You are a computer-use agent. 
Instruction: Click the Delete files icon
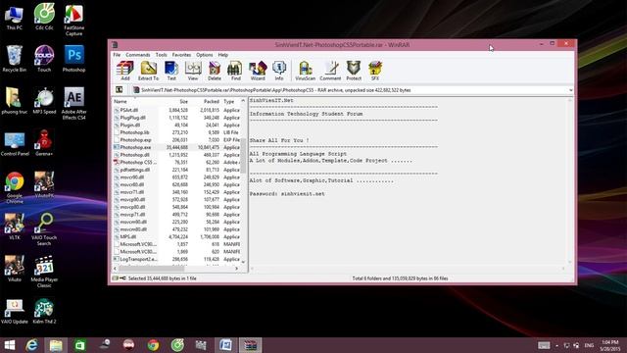coord(215,71)
